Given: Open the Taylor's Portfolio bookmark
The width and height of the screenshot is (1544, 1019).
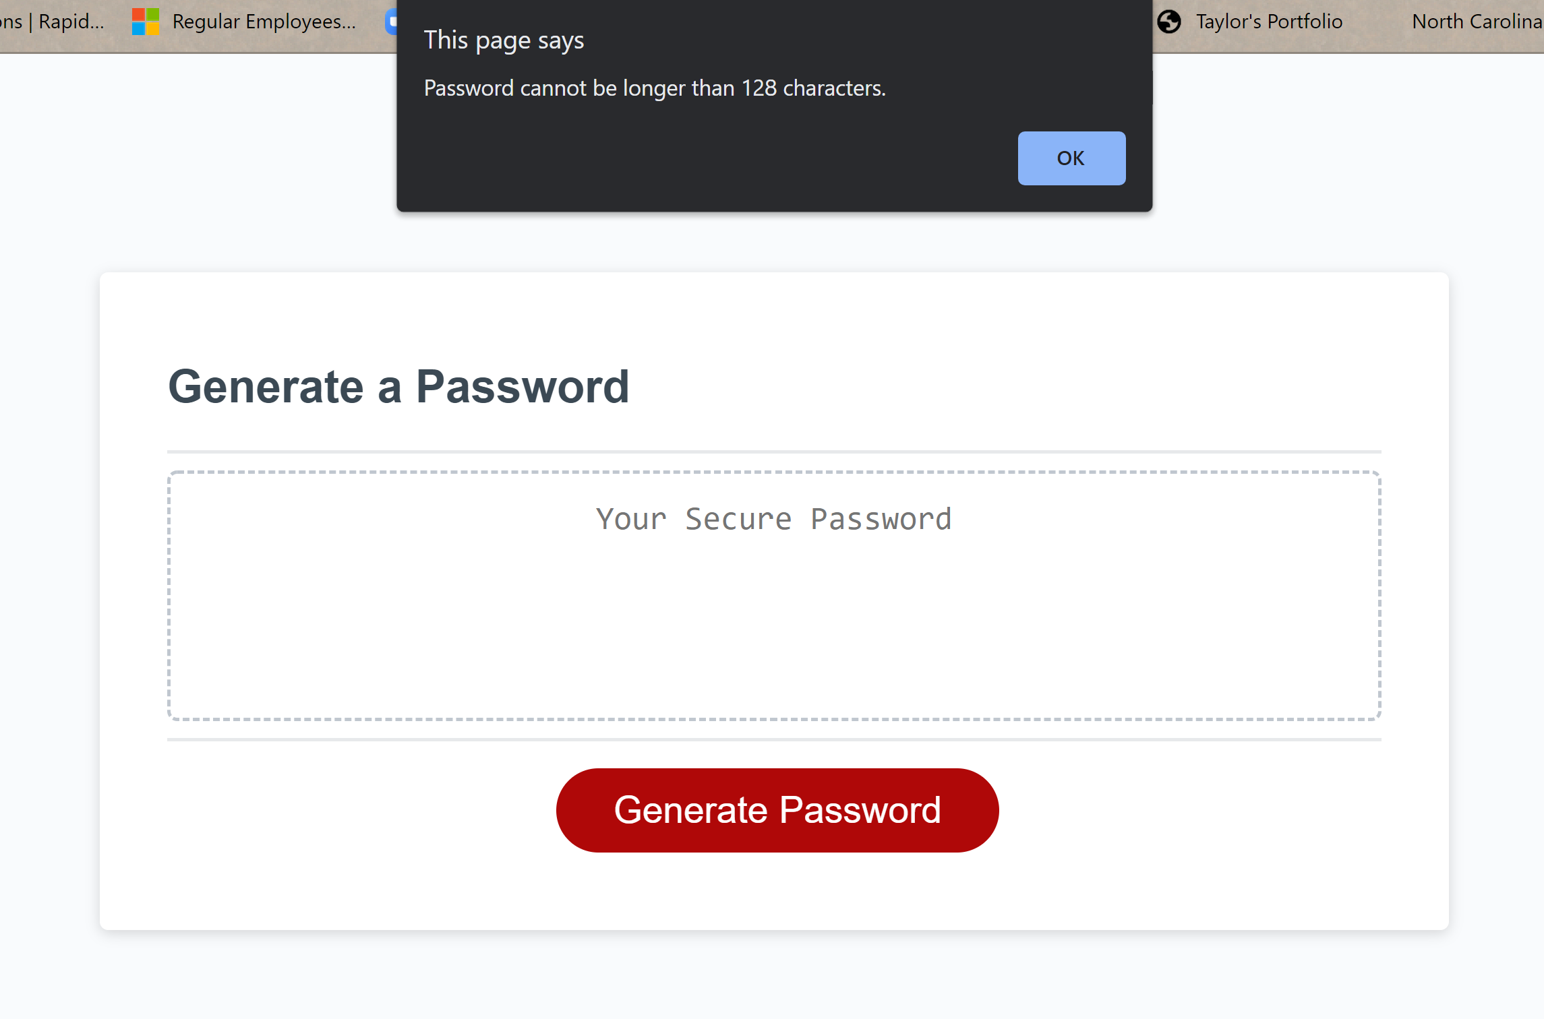Looking at the screenshot, I should [1268, 21].
